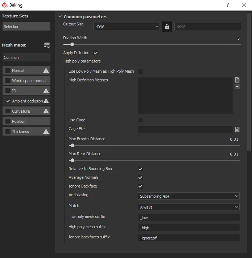This screenshot has width=252, height=258.
Task: Click the High poly mesh suffix field
Action: pos(189,227)
